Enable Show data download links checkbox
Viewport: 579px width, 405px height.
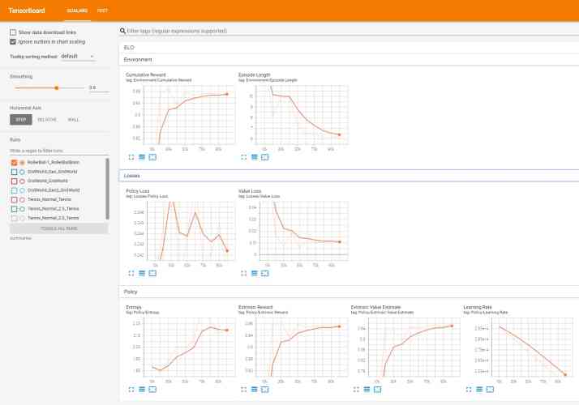coord(13,32)
